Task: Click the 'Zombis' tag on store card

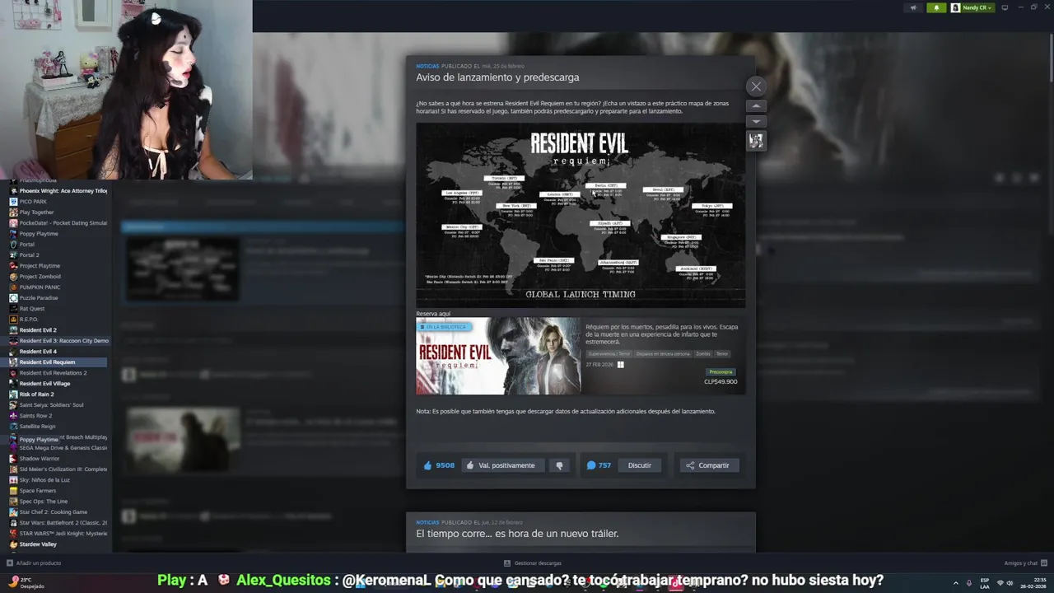Action: [x=702, y=354]
